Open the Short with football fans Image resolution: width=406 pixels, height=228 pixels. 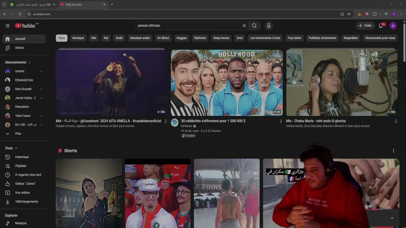(158, 193)
